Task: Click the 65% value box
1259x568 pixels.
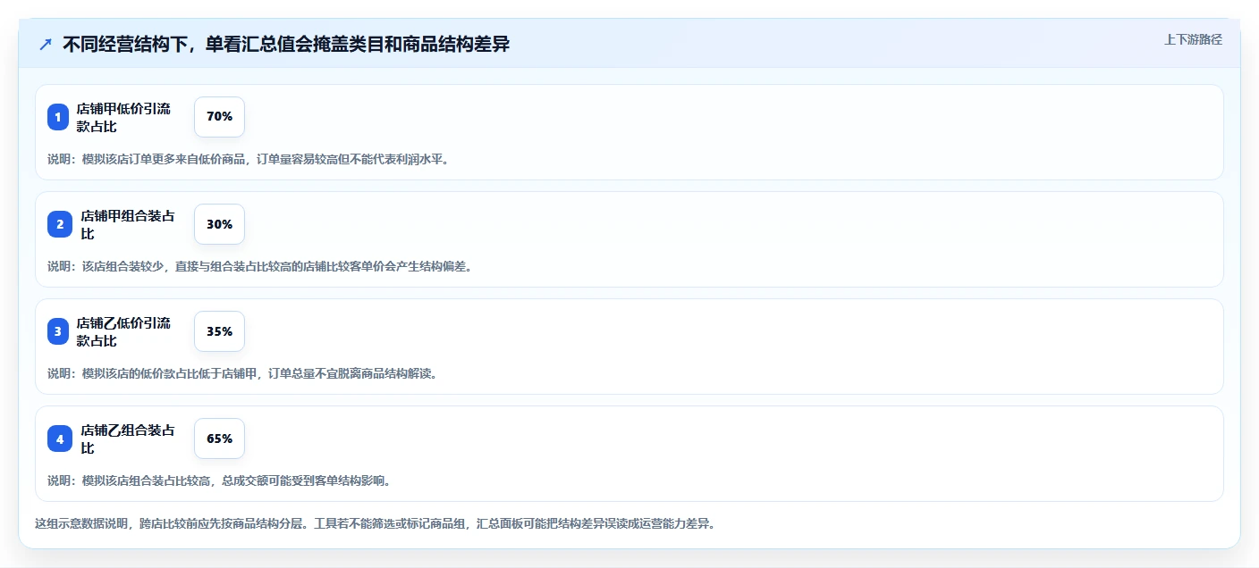Action: 219,439
